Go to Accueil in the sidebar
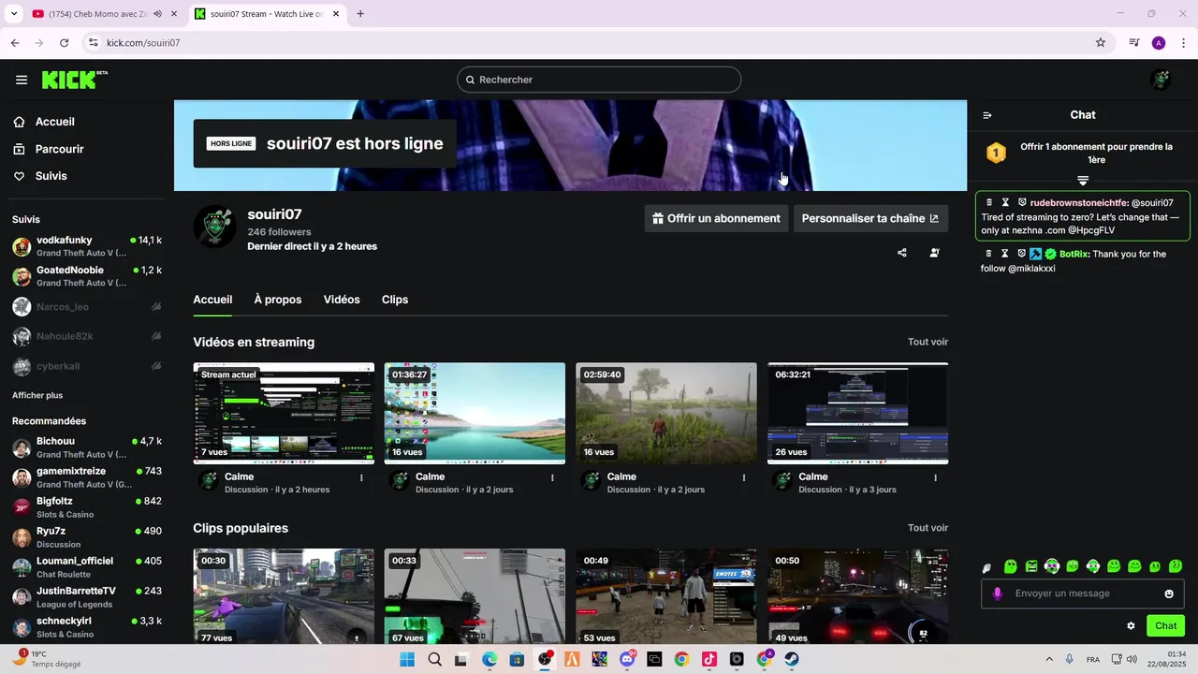This screenshot has width=1198, height=674. coord(54,122)
